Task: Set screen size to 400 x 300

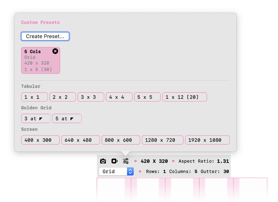Action: point(40,140)
